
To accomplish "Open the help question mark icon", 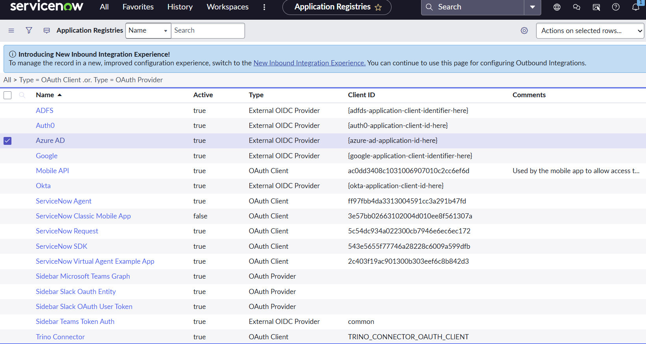I will [x=616, y=7].
